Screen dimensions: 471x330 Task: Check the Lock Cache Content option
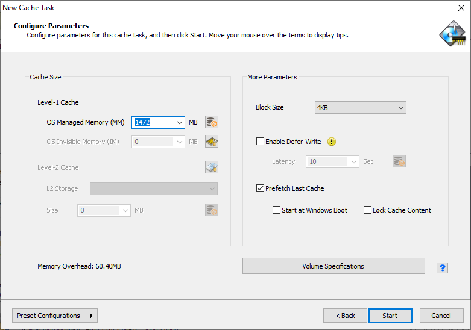coord(367,210)
